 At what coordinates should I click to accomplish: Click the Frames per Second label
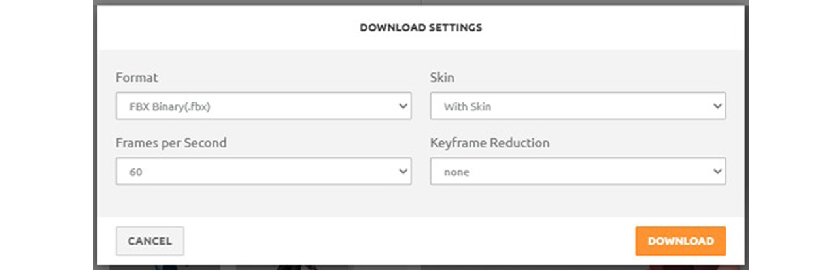tap(171, 143)
